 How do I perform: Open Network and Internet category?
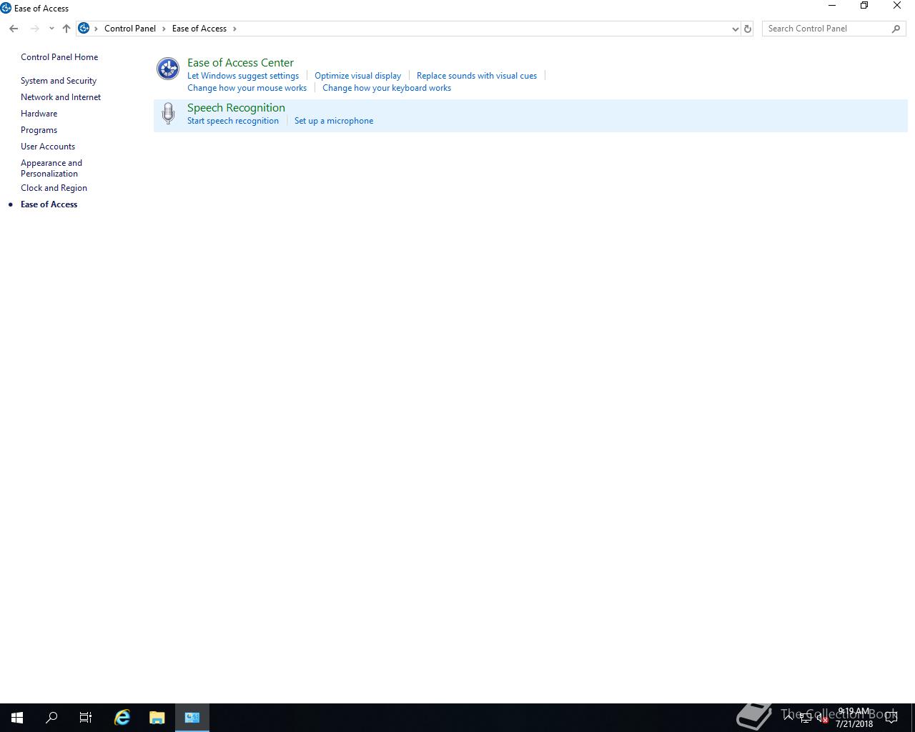coord(61,97)
